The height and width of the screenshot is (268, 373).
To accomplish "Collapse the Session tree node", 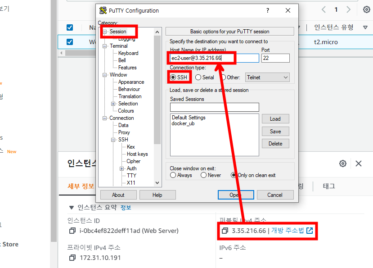I will point(105,32).
